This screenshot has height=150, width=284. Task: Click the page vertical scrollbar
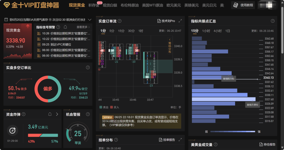point(282,31)
